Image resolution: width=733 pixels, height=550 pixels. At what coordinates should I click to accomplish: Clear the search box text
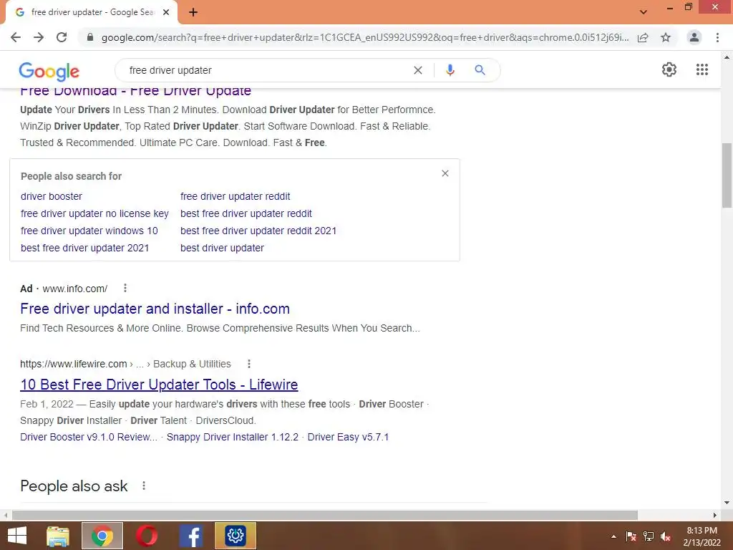[418, 70]
